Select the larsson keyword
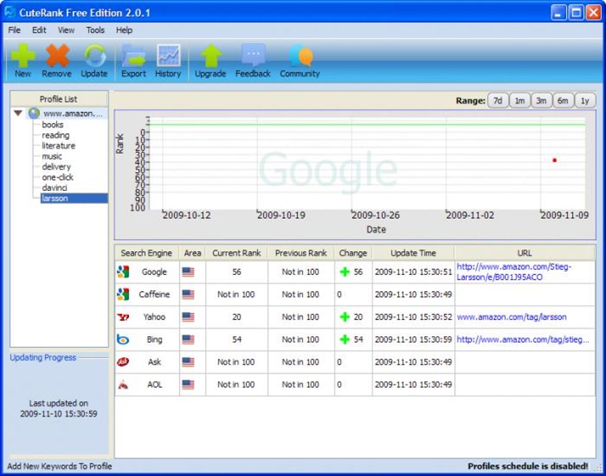The height and width of the screenshot is (476, 606). tap(74, 198)
